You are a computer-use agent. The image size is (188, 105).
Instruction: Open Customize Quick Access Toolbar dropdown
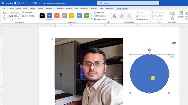[x=39, y=3]
